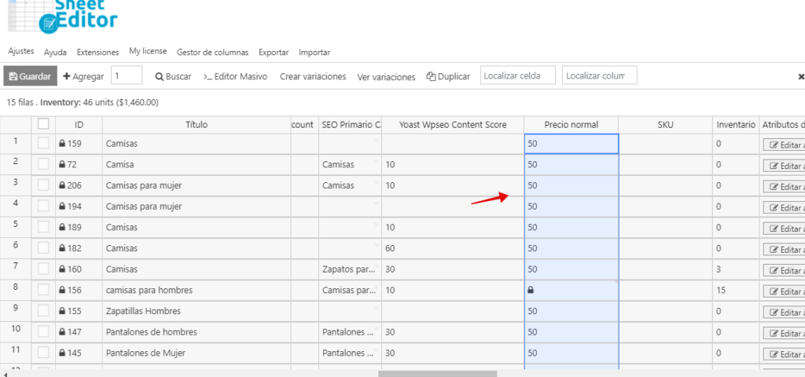The width and height of the screenshot is (805, 377).
Task: Click the lock icon beside ID 189
Action: point(62,228)
